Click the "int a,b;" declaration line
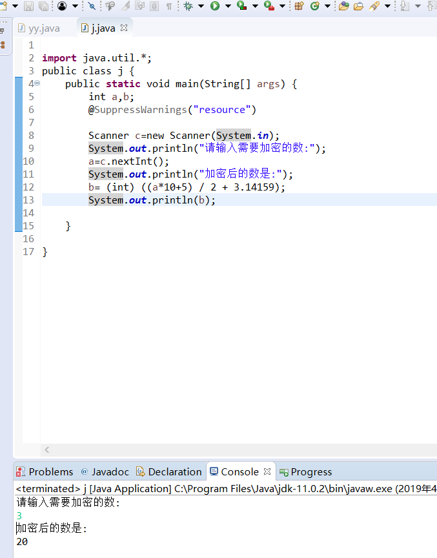 111,96
